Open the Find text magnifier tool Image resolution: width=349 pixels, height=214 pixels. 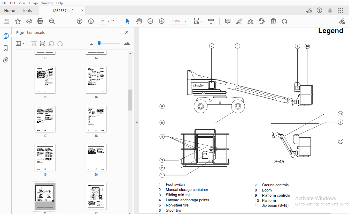pyautogui.click(x=52, y=21)
